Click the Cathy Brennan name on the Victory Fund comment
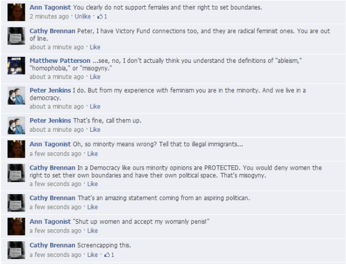Screen dimensions: 346x264 (52, 31)
